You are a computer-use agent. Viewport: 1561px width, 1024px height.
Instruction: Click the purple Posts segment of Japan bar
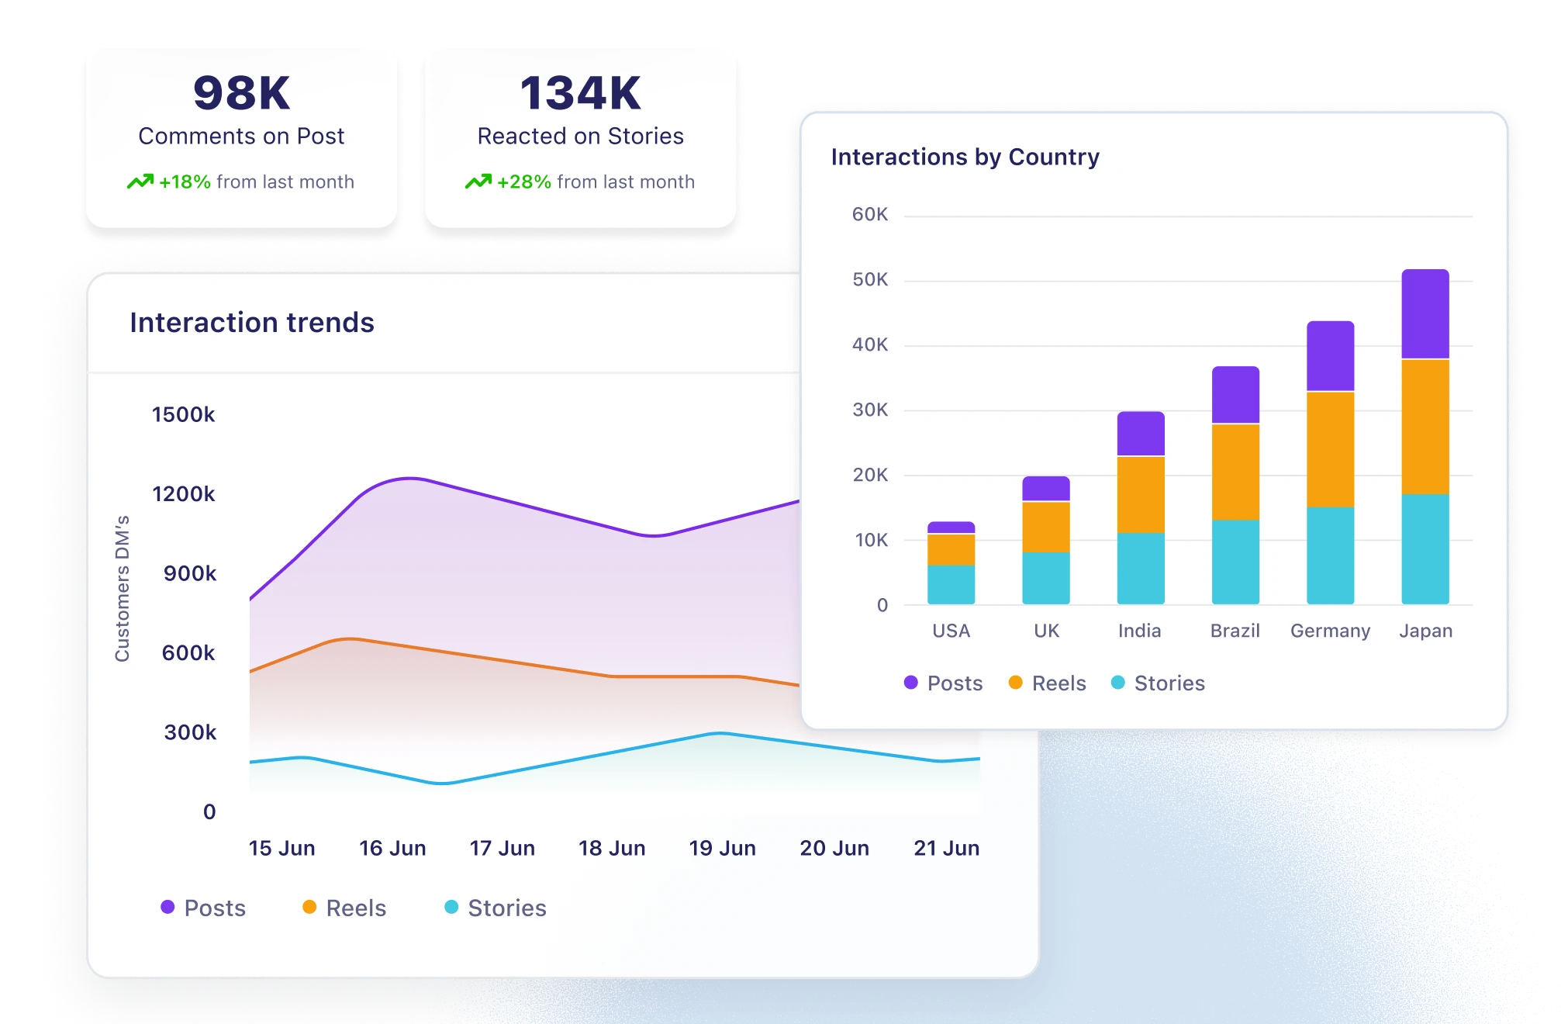pos(1425,313)
